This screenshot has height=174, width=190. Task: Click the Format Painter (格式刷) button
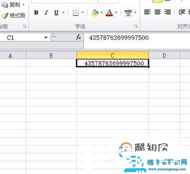coord(13,16)
